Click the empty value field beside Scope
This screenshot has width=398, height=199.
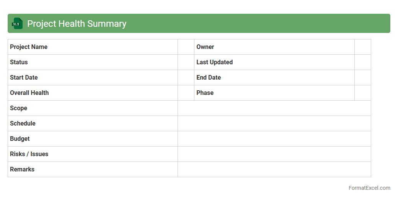(274, 108)
